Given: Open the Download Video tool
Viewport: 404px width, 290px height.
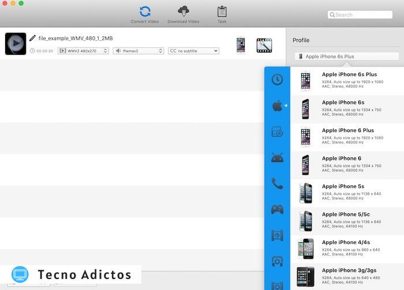Looking at the screenshot, I should tap(184, 12).
